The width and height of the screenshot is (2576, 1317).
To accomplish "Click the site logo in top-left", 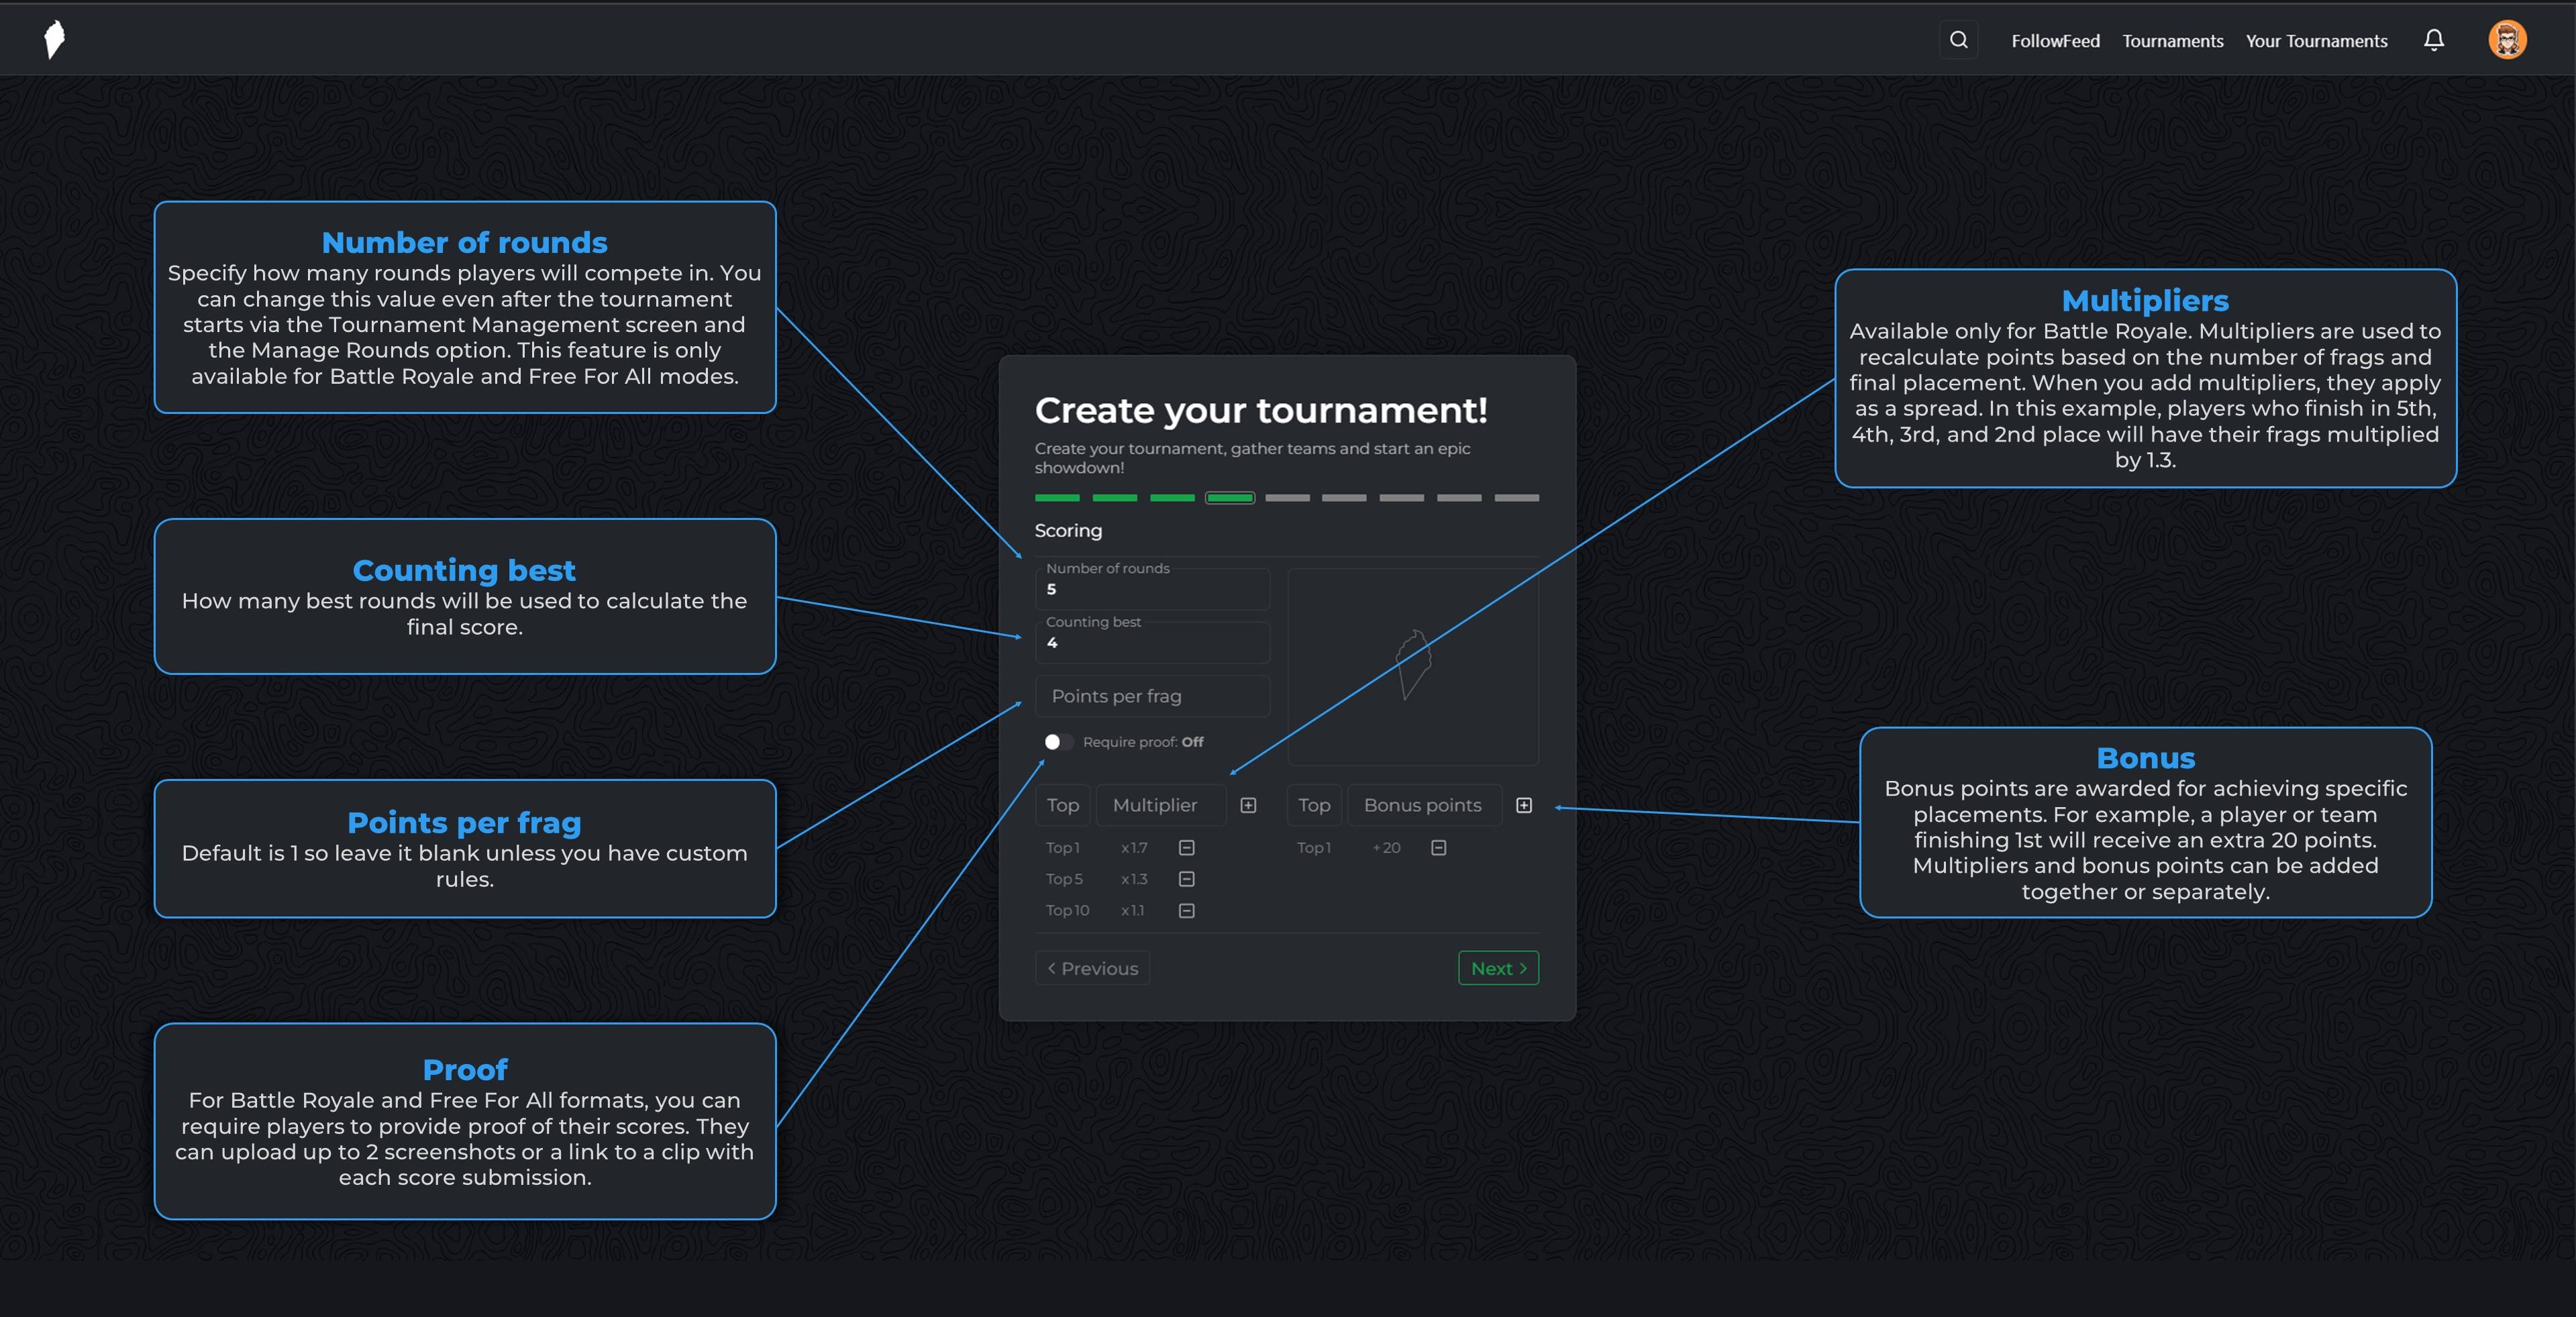I will 55,40.
